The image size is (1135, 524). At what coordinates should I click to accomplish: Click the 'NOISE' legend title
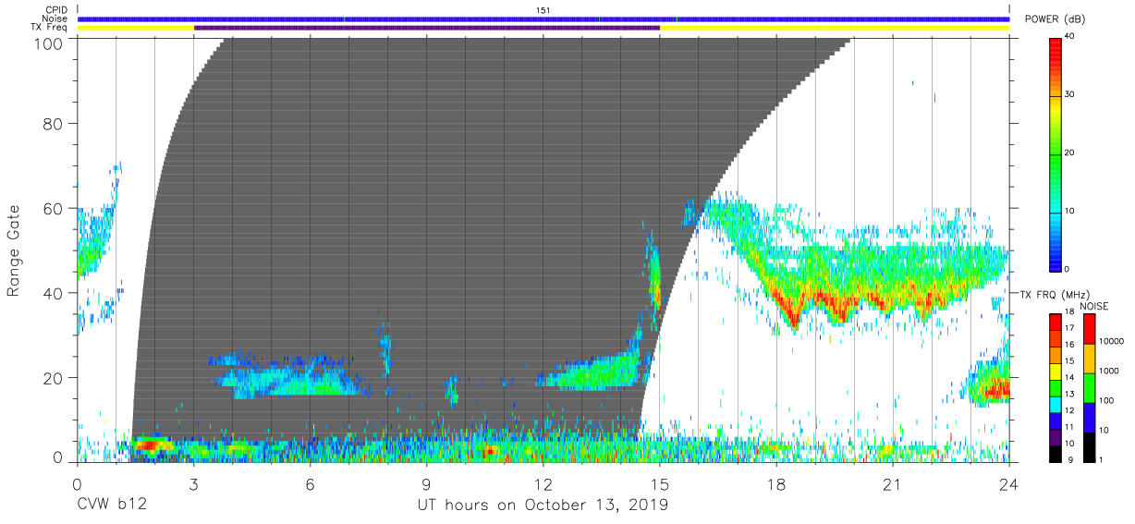point(1095,306)
